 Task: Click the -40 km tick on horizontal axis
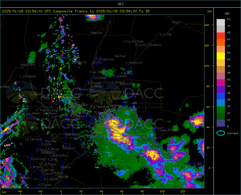pos(20,191)
